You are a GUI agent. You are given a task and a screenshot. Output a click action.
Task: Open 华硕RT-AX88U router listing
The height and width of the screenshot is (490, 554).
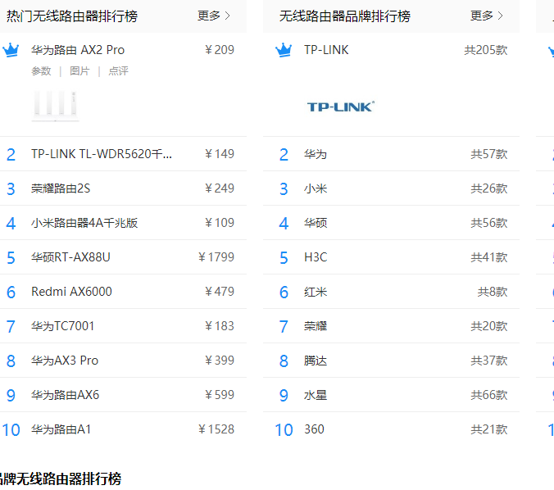70,257
